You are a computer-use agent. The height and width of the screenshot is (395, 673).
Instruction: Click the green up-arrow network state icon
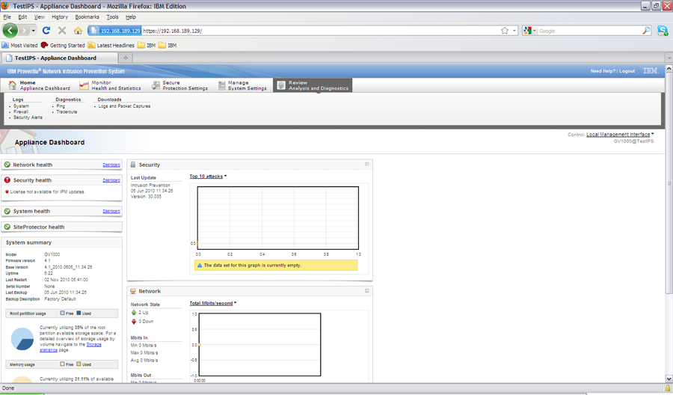tap(134, 313)
